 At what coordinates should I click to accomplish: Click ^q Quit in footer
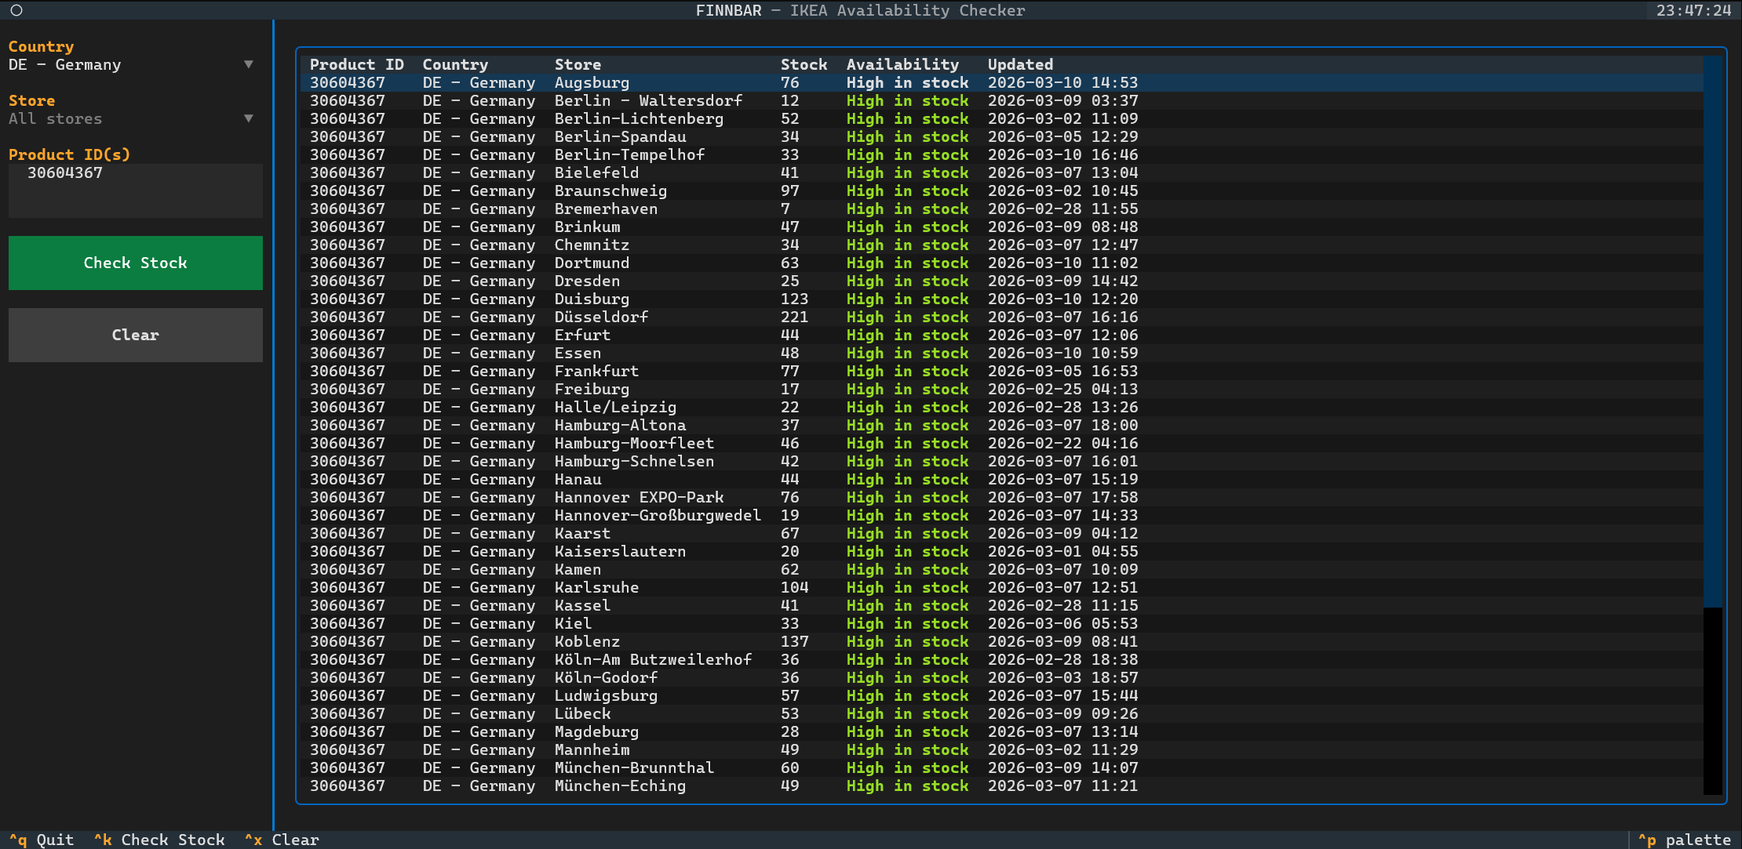(x=42, y=840)
